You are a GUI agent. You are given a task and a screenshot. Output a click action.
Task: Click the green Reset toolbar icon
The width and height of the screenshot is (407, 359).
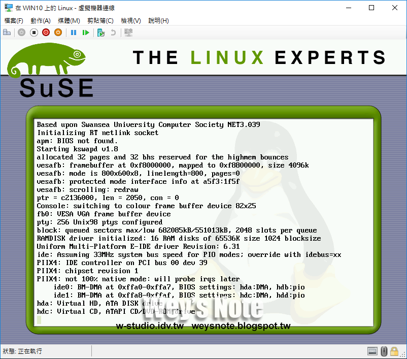pyautogui.click(x=86, y=32)
